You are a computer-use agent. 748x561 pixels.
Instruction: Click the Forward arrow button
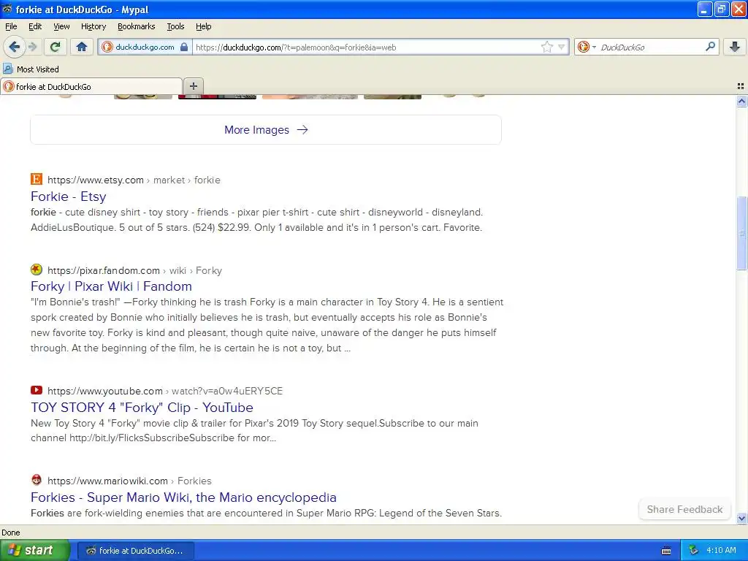point(32,47)
